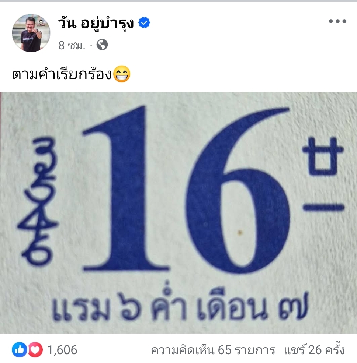Click the large digit 1 in photo

coord(126,188)
